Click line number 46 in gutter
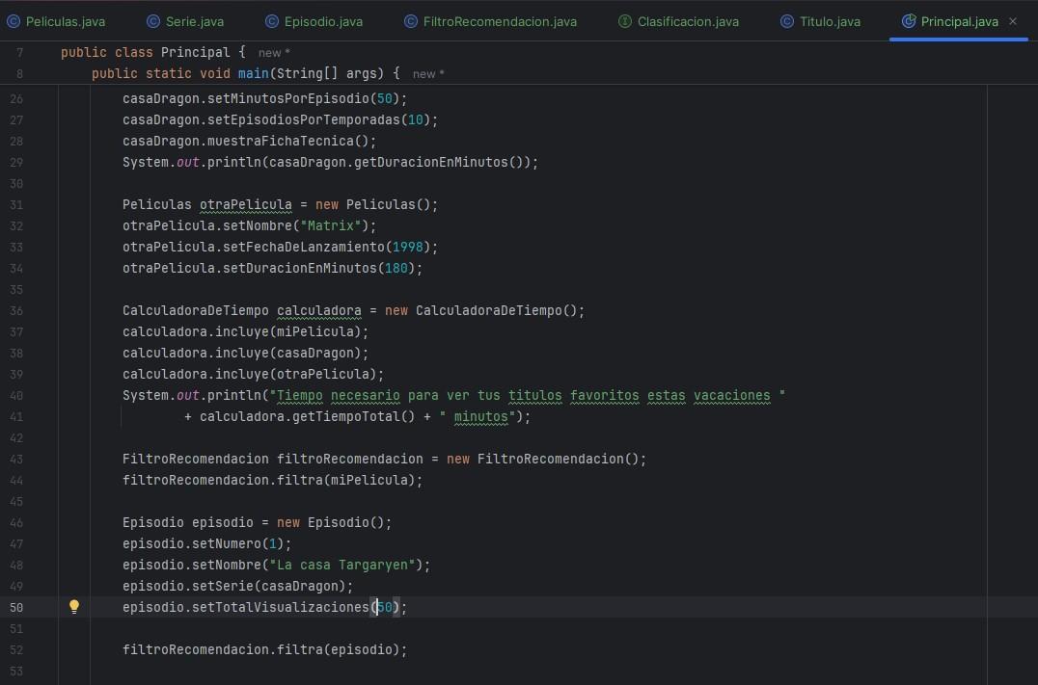 (16, 522)
